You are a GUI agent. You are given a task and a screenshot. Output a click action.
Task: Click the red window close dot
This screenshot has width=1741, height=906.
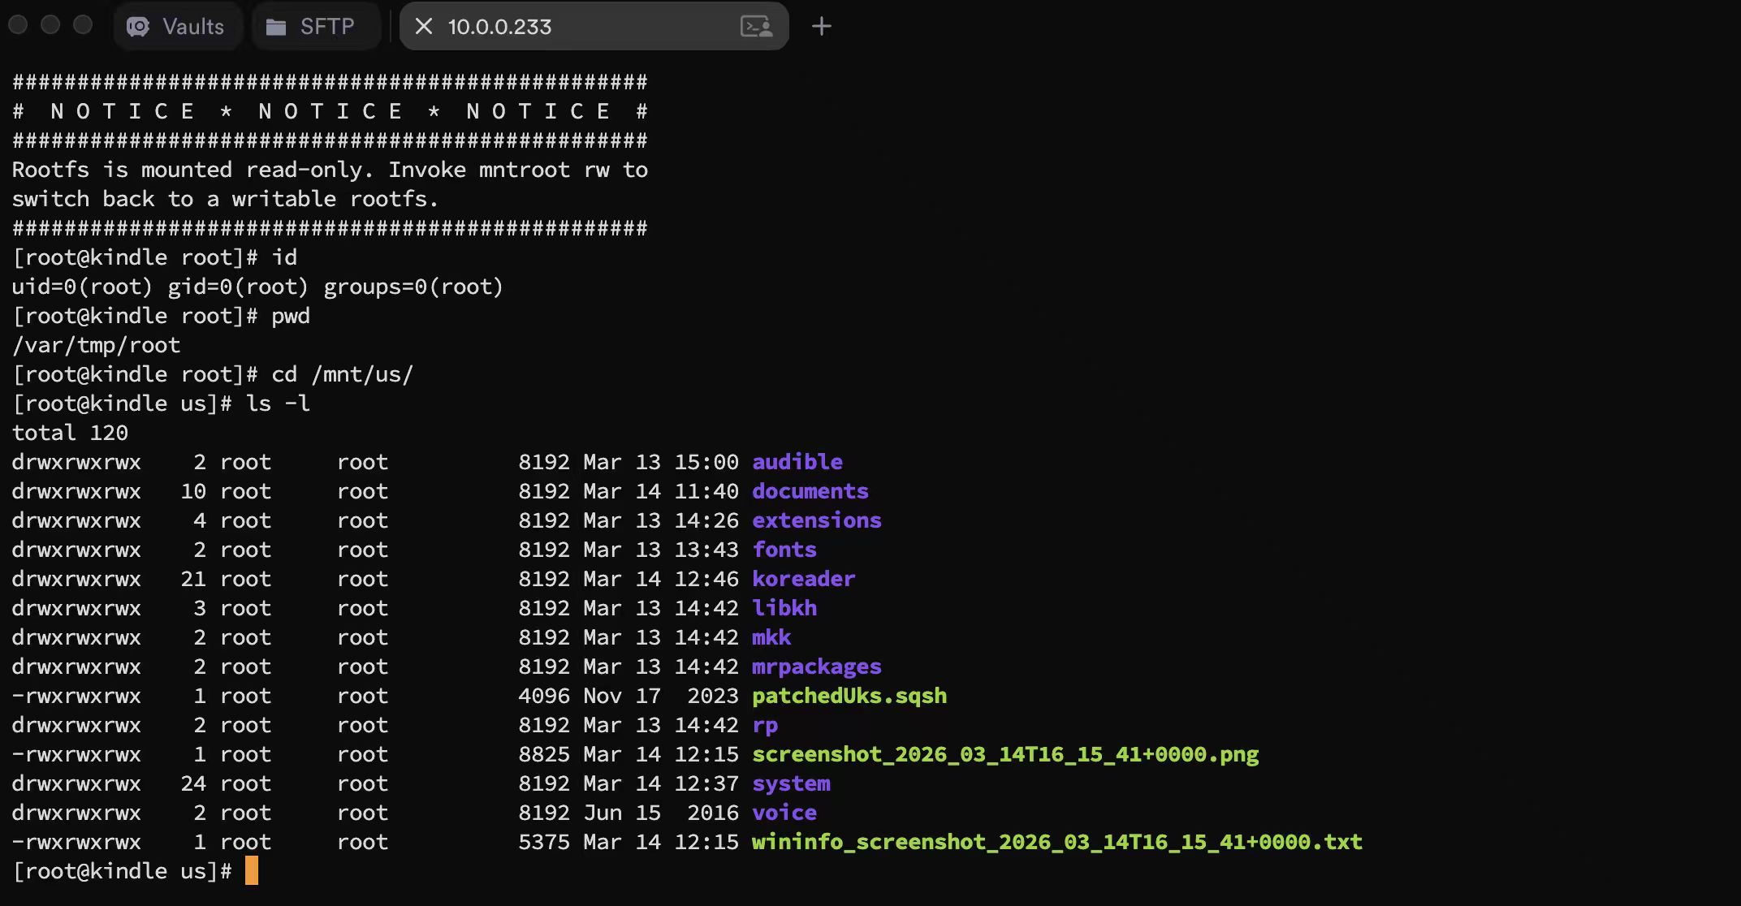click(18, 24)
